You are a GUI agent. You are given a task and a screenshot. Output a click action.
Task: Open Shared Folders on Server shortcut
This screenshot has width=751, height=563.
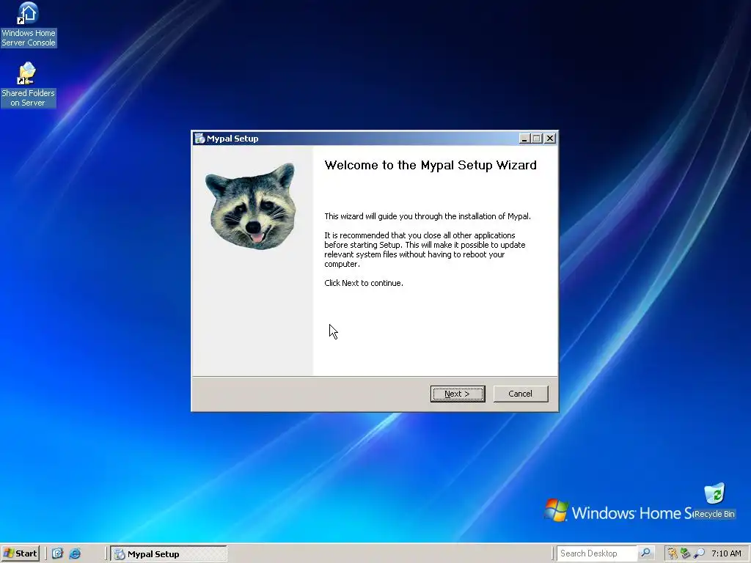28,85
